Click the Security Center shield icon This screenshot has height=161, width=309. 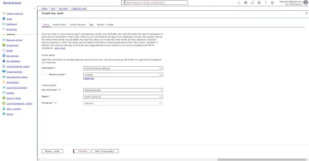(4, 98)
